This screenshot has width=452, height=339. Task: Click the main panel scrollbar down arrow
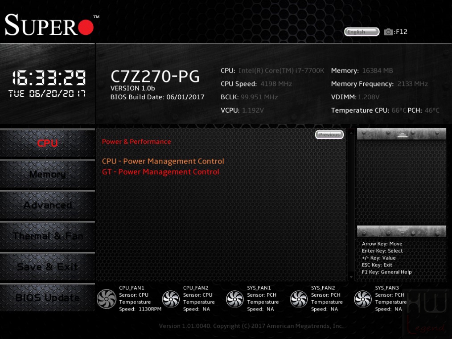coord(351,277)
